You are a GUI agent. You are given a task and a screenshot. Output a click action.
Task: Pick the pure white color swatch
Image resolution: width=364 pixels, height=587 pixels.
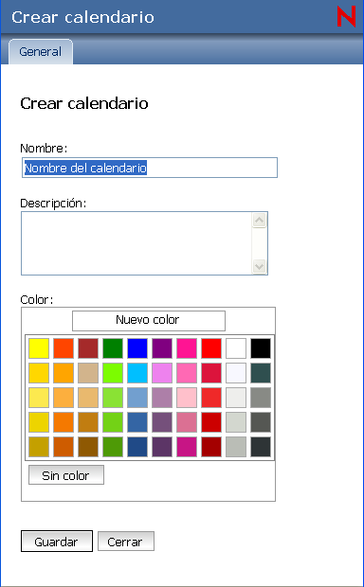pyautogui.click(x=236, y=348)
